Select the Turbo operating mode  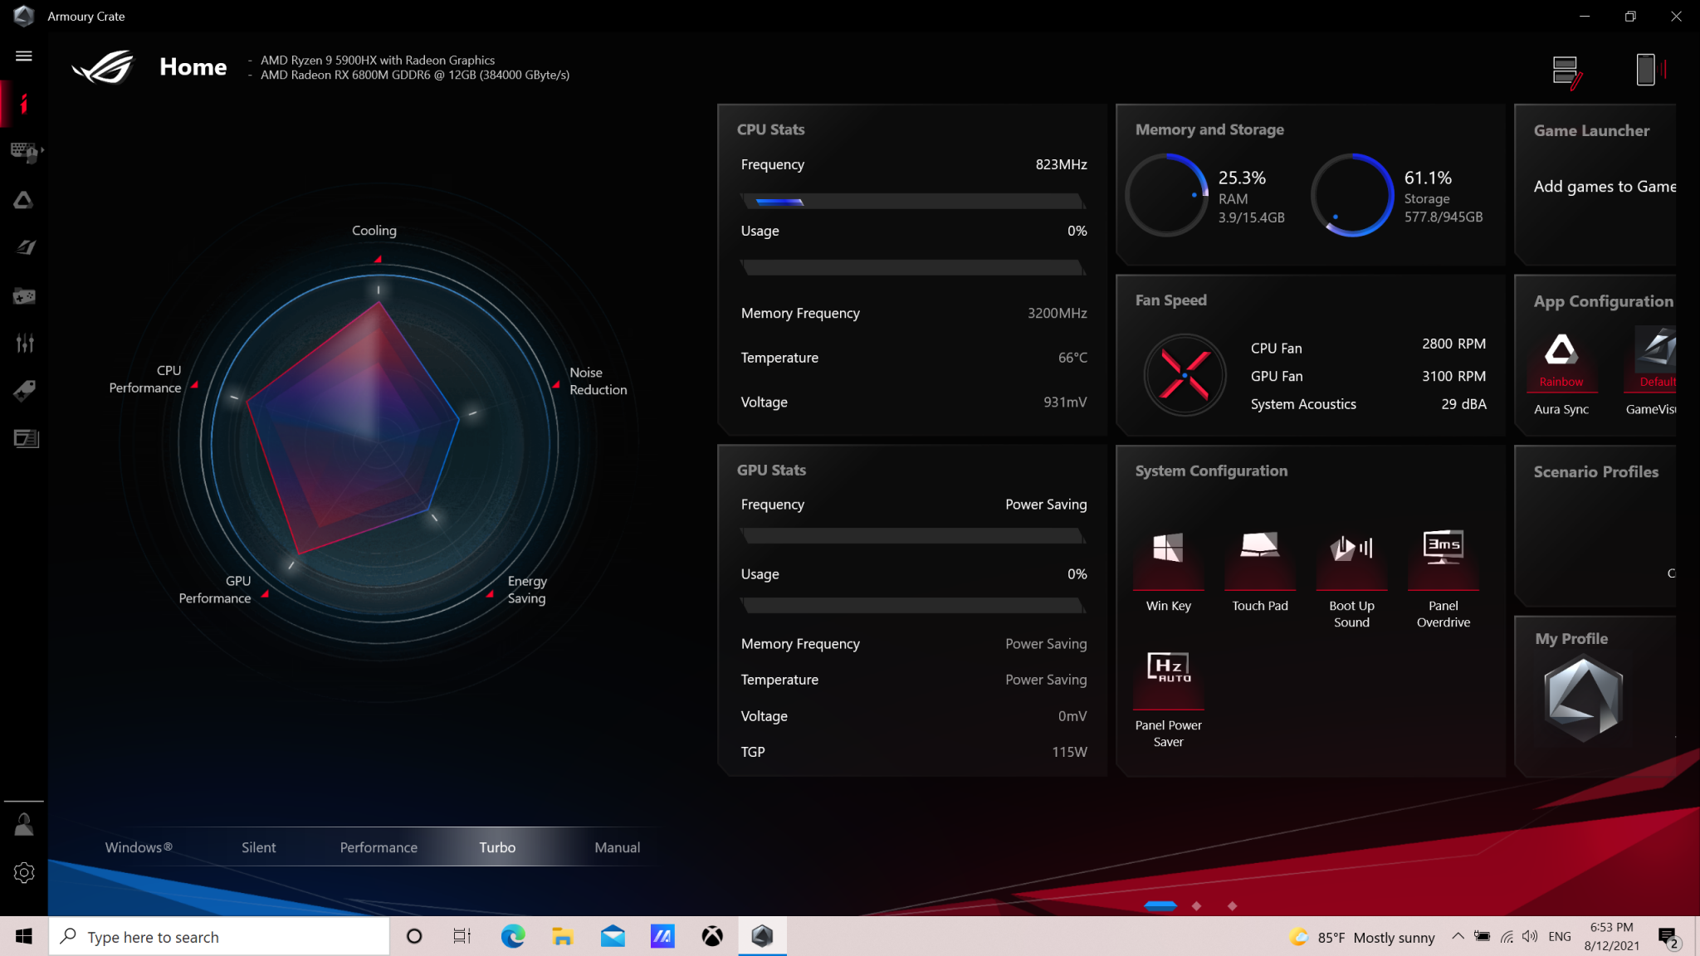497,847
